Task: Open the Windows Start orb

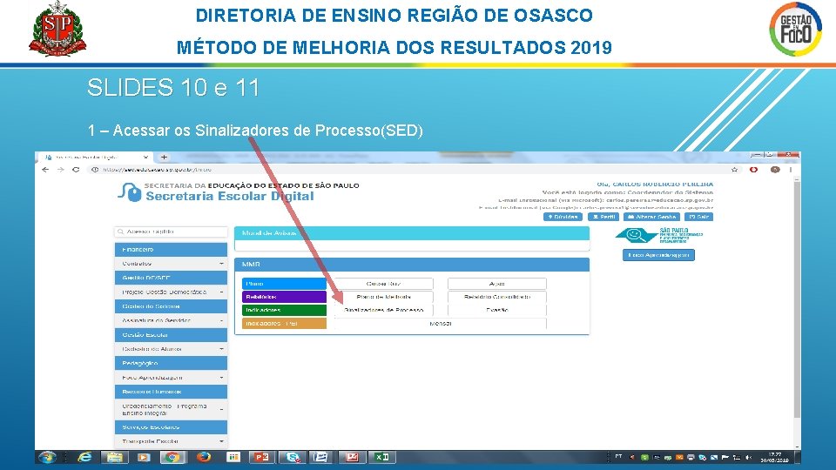Action: pos(47,457)
